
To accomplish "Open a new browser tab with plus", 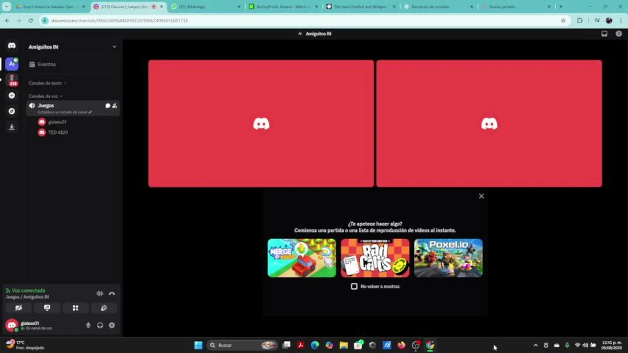I will point(561,7).
